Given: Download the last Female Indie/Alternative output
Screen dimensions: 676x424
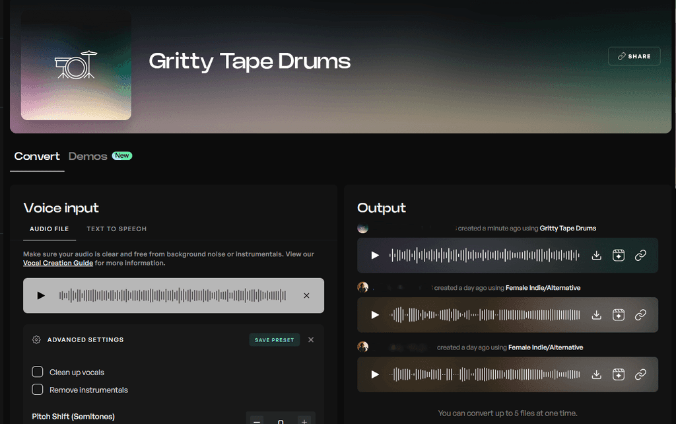Looking at the screenshot, I should (x=596, y=374).
